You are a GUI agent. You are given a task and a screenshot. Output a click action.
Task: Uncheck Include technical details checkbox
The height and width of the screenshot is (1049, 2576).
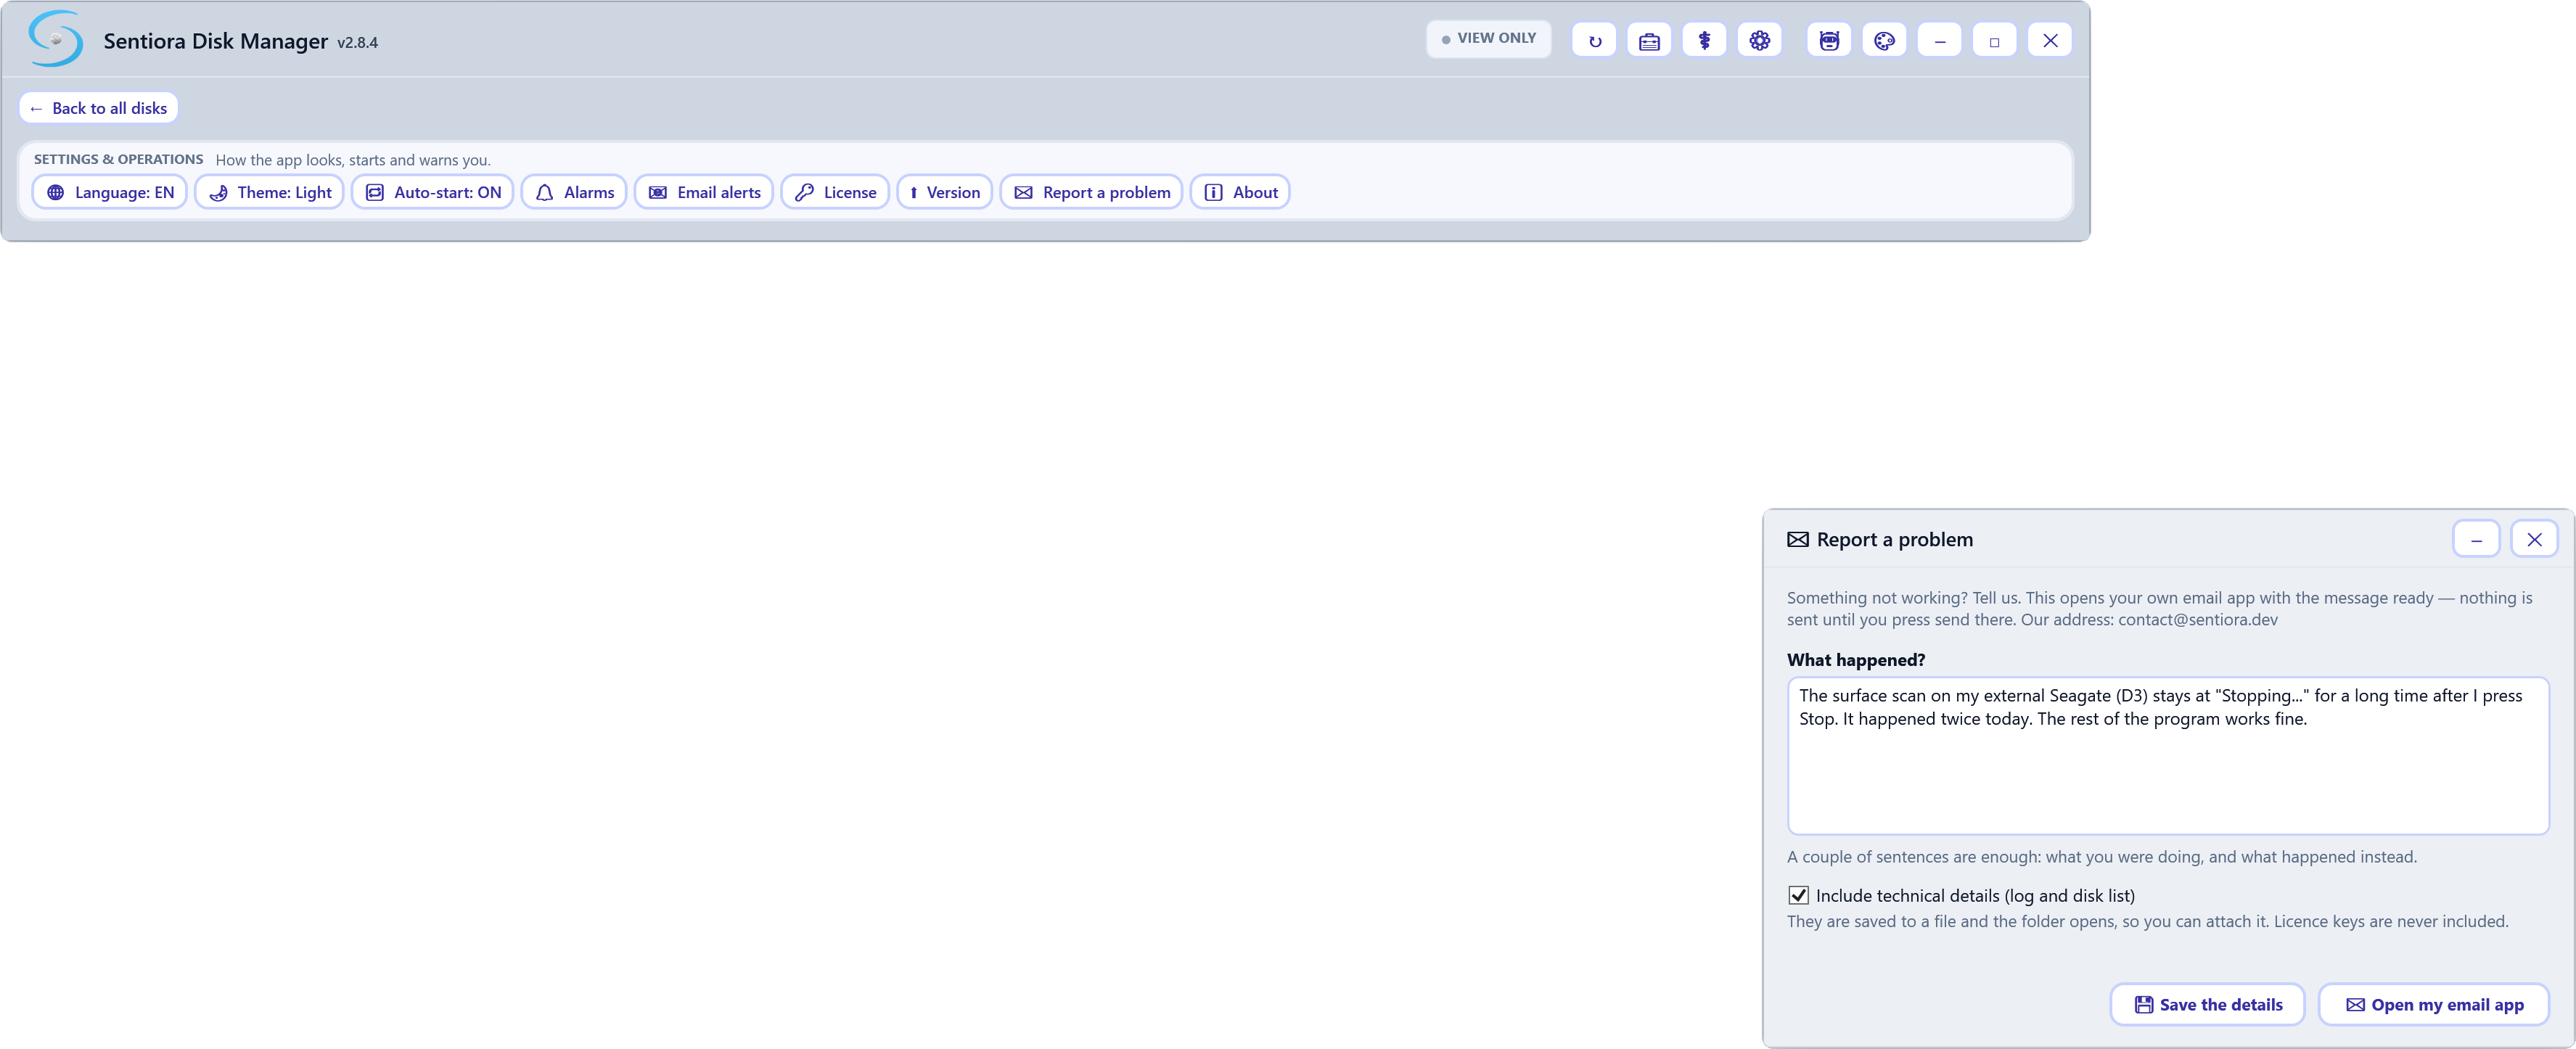click(1798, 895)
